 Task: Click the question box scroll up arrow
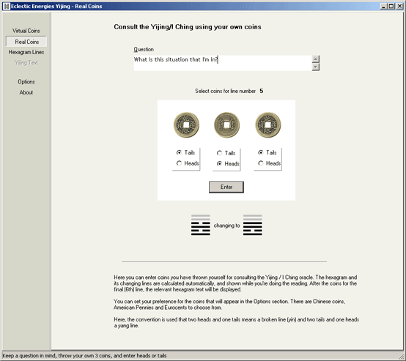click(315, 59)
